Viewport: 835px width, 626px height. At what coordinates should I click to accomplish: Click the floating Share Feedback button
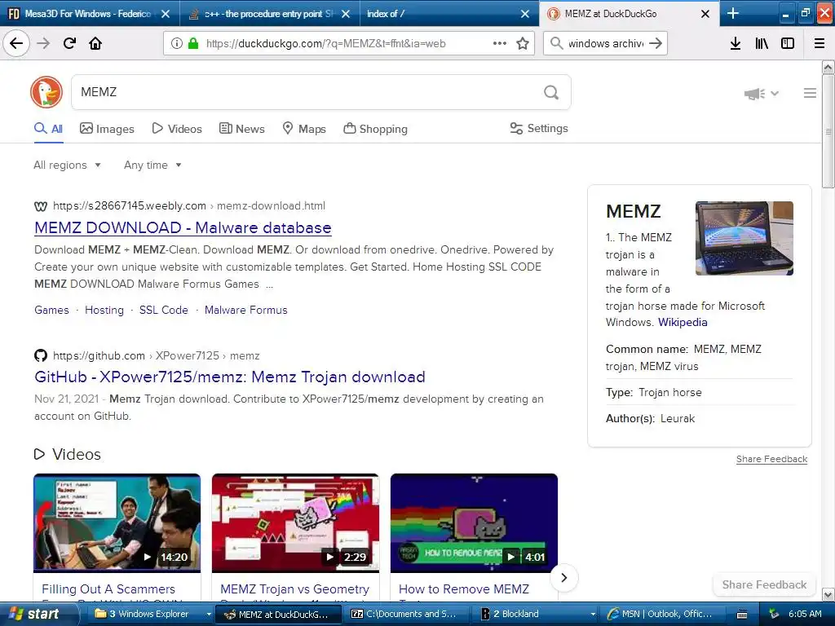[764, 584]
